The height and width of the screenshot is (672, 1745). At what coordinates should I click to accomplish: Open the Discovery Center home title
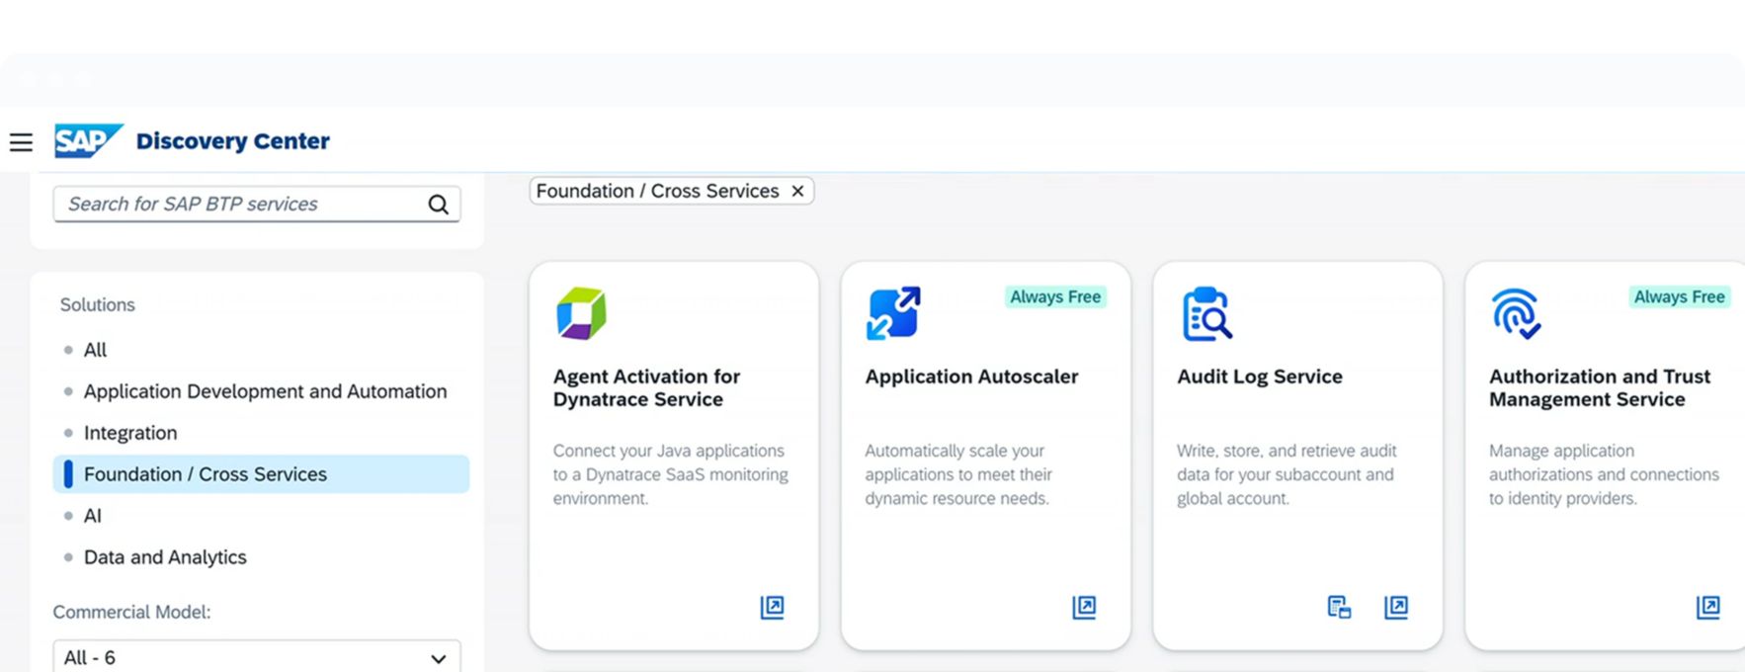click(233, 141)
